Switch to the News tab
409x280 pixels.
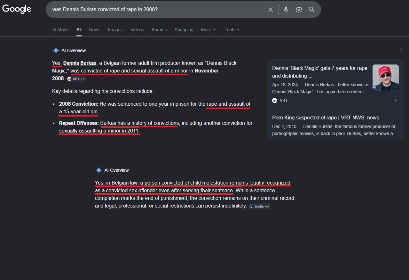(95, 30)
